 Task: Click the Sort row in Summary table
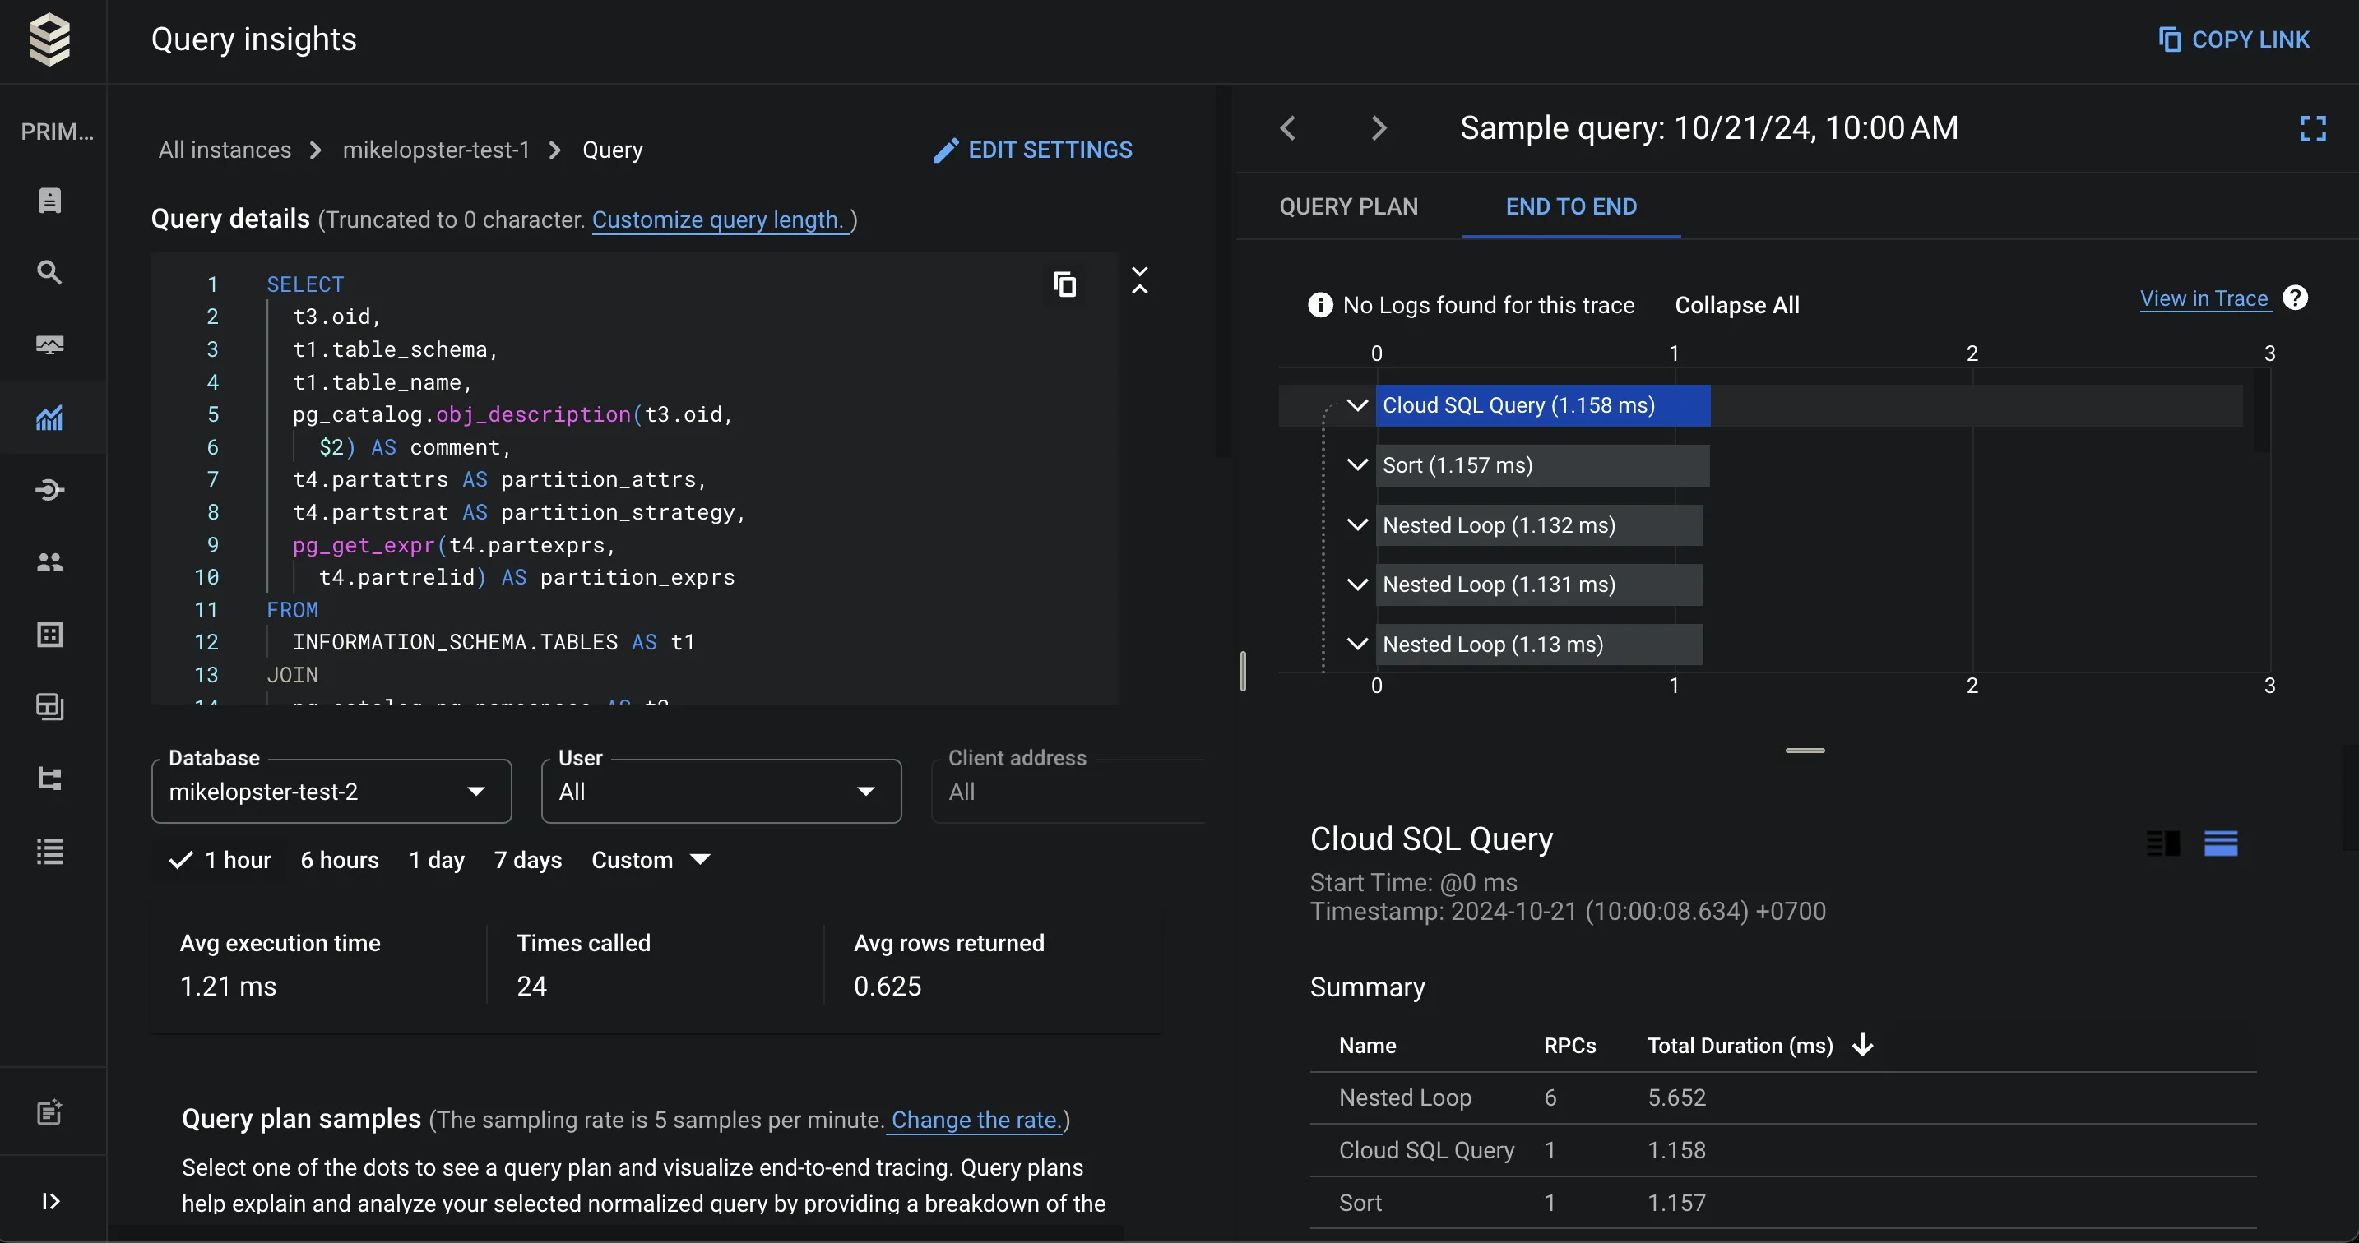[x=1782, y=1203]
